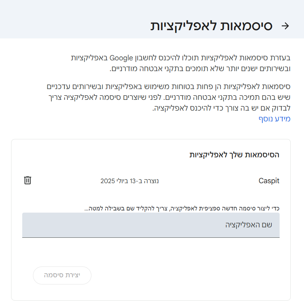Click the security warning paragraph above the link

coord(168,97)
